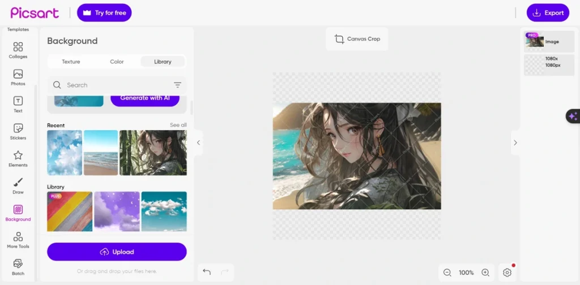Open More Tools in sidebar
The image size is (580, 285).
[x=18, y=240]
